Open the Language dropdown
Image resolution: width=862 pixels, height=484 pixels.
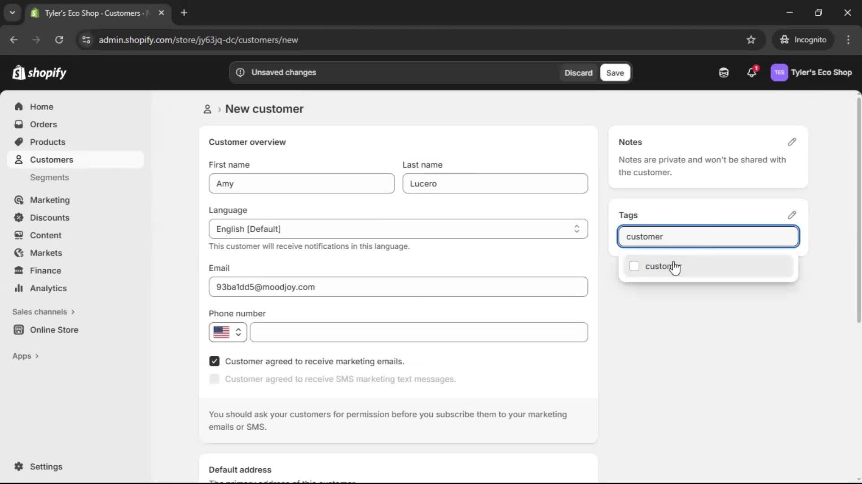point(398,229)
